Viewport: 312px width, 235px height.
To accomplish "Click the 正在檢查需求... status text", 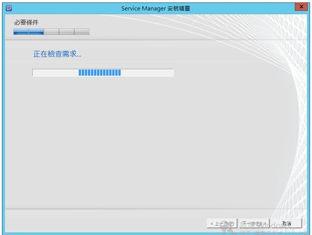I will tap(57, 54).
